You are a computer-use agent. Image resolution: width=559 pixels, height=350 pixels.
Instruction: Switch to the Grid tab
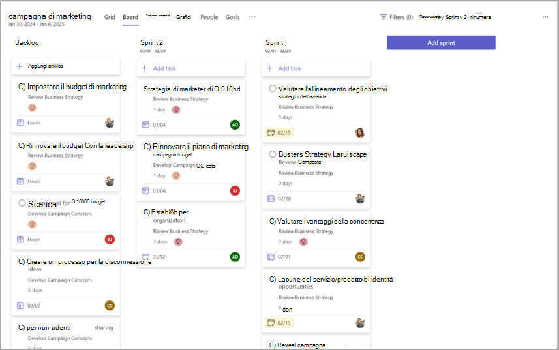coord(110,17)
